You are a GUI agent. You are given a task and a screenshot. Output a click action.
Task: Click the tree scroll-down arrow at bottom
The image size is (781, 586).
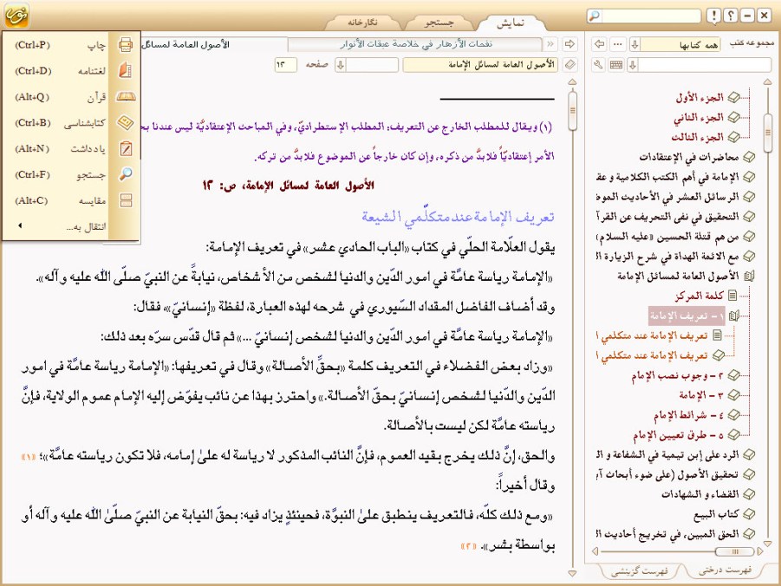tap(767, 543)
